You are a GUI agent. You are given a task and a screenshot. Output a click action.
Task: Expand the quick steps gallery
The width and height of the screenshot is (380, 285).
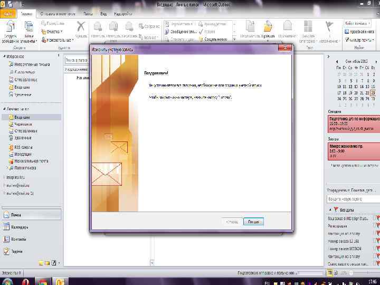coord(234,39)
